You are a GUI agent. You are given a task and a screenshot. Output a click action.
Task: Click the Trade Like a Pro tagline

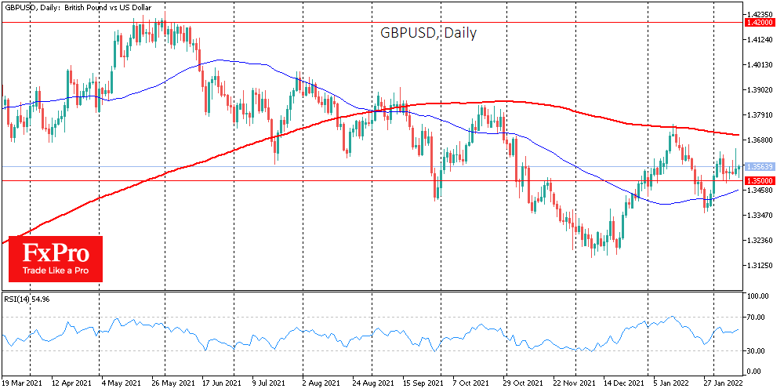[55, 270]
